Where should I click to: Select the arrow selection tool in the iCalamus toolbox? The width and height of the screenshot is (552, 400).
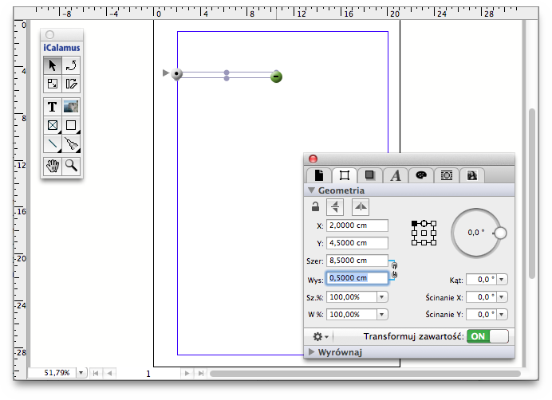53,65
